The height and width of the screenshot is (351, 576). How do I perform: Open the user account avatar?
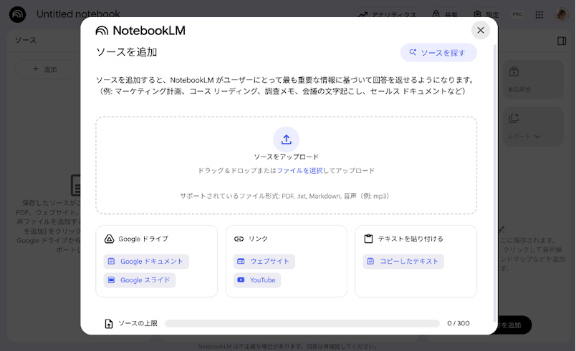(x=562, y=15)
